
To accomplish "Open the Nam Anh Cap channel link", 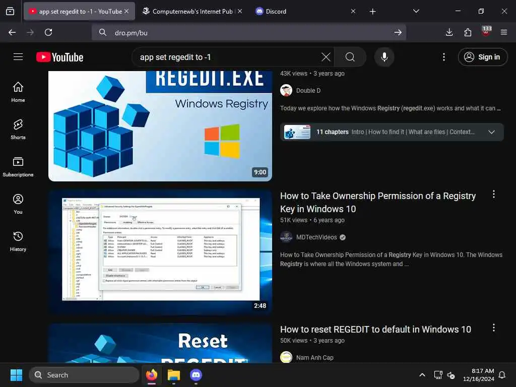I will click(x=314, y=357).
